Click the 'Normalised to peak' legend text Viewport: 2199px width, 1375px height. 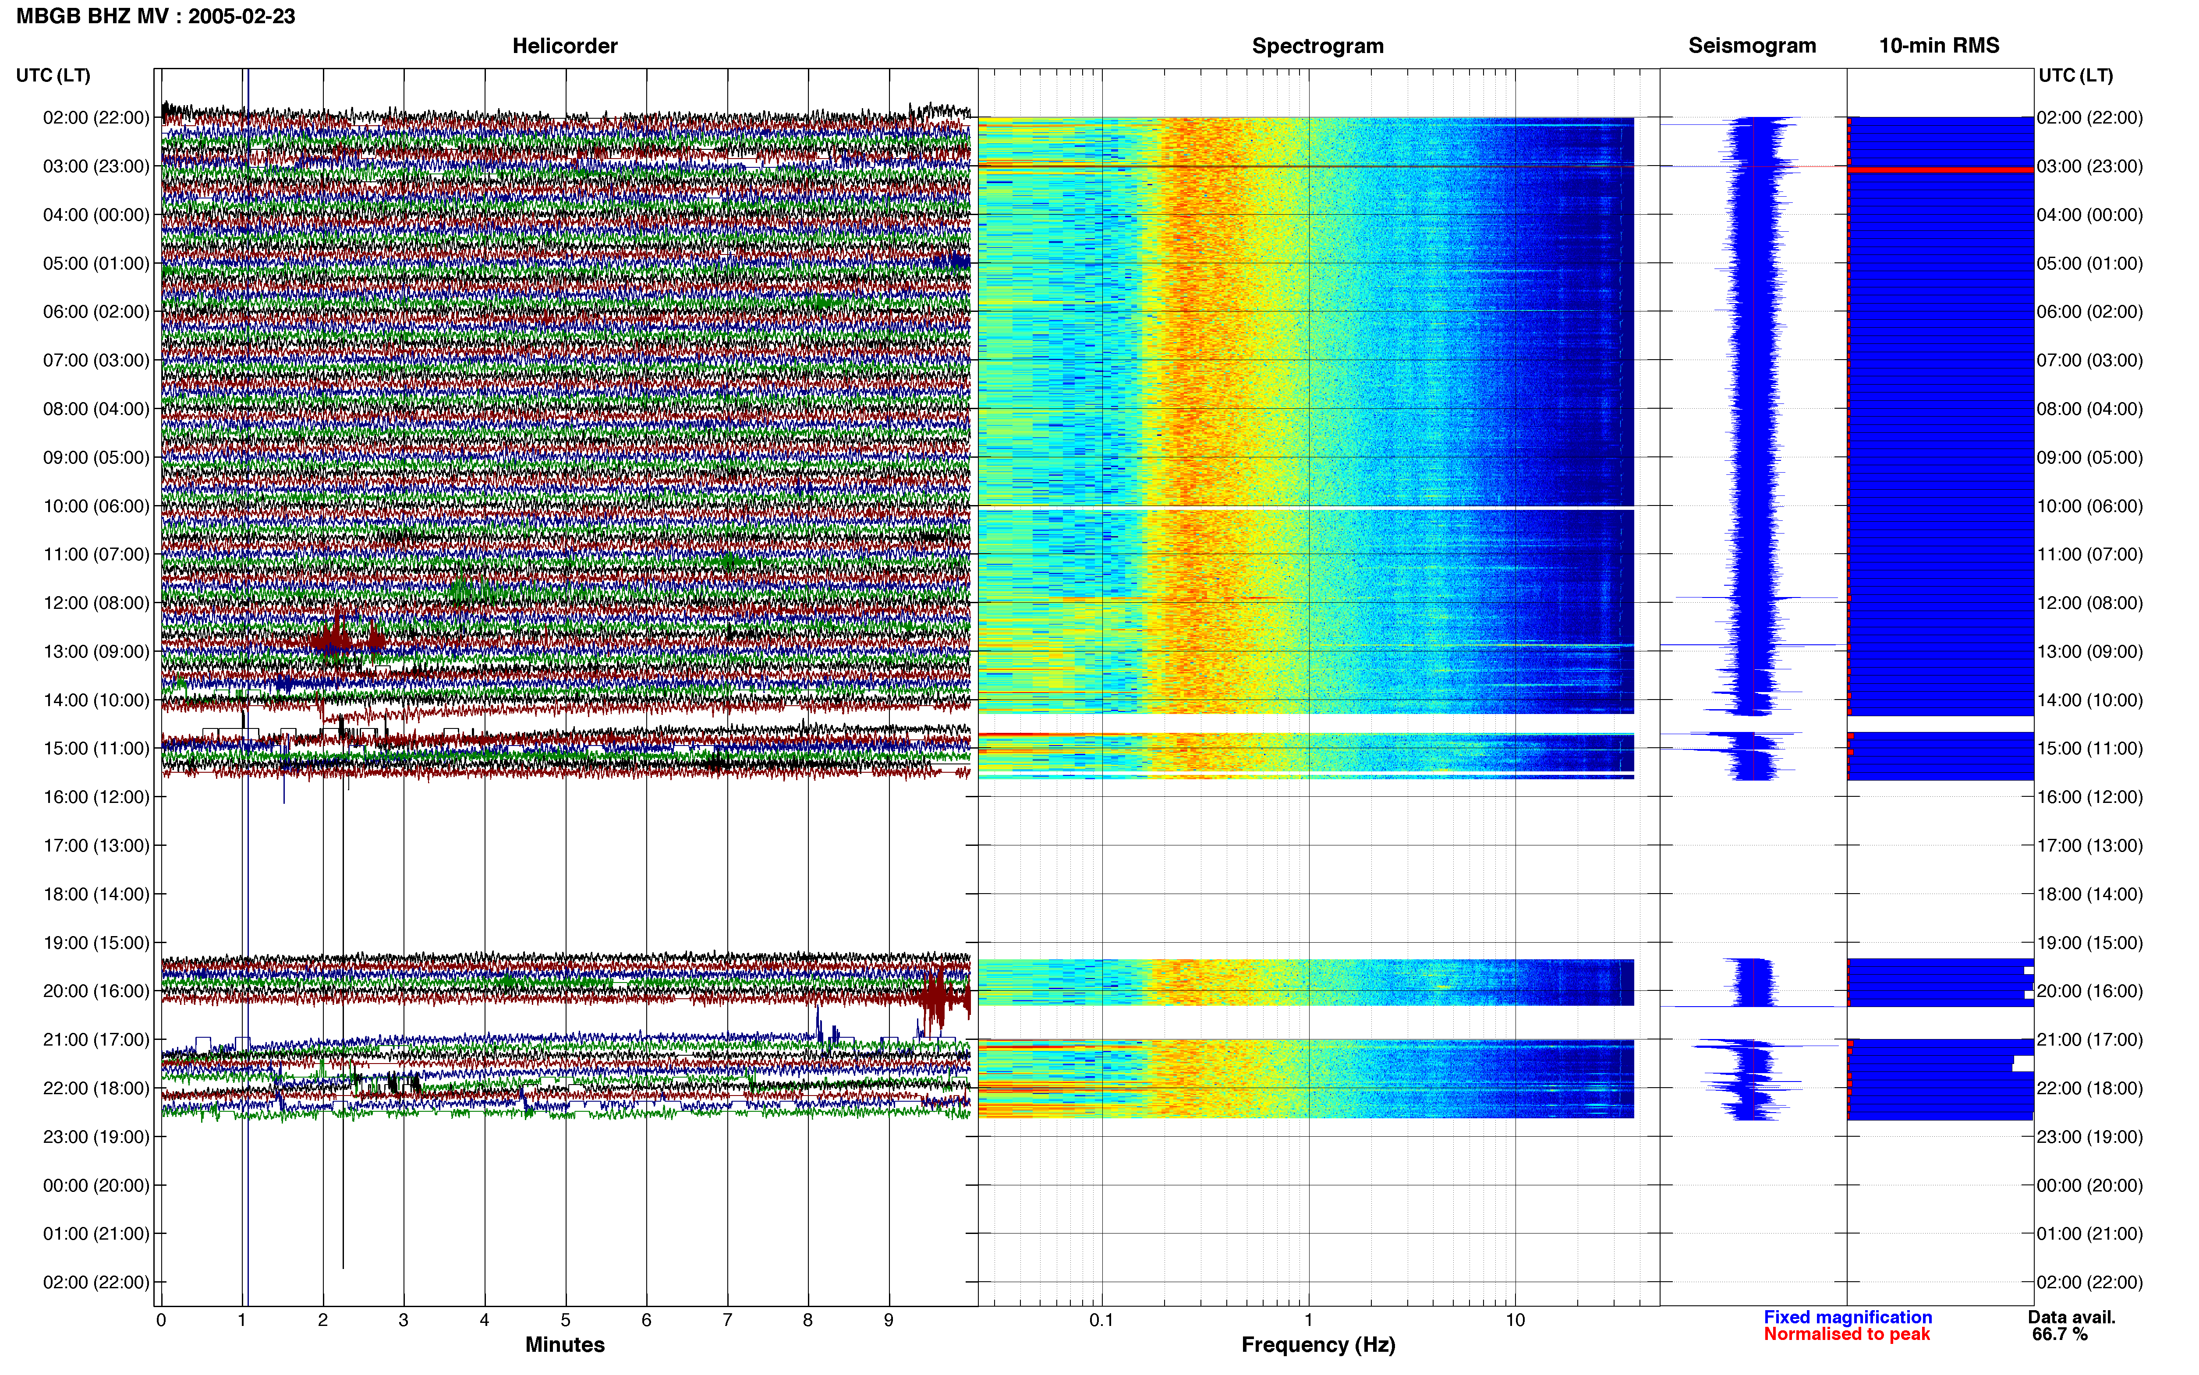(1846, 1334)
